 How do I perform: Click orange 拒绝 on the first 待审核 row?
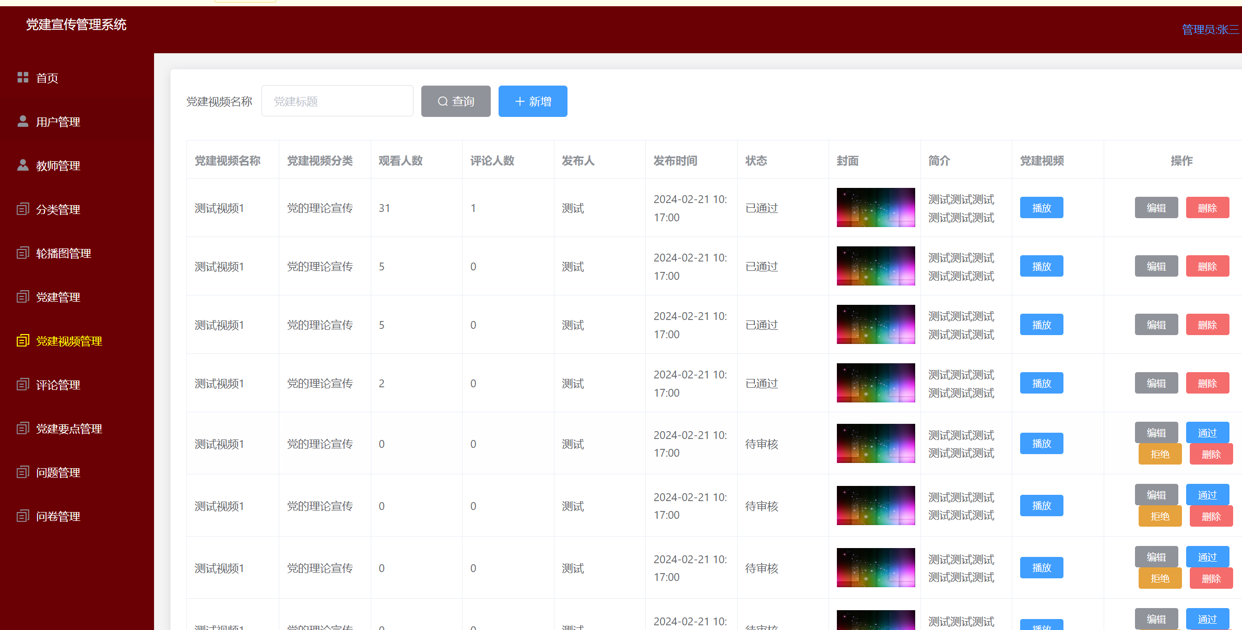tap(1160, 454)
